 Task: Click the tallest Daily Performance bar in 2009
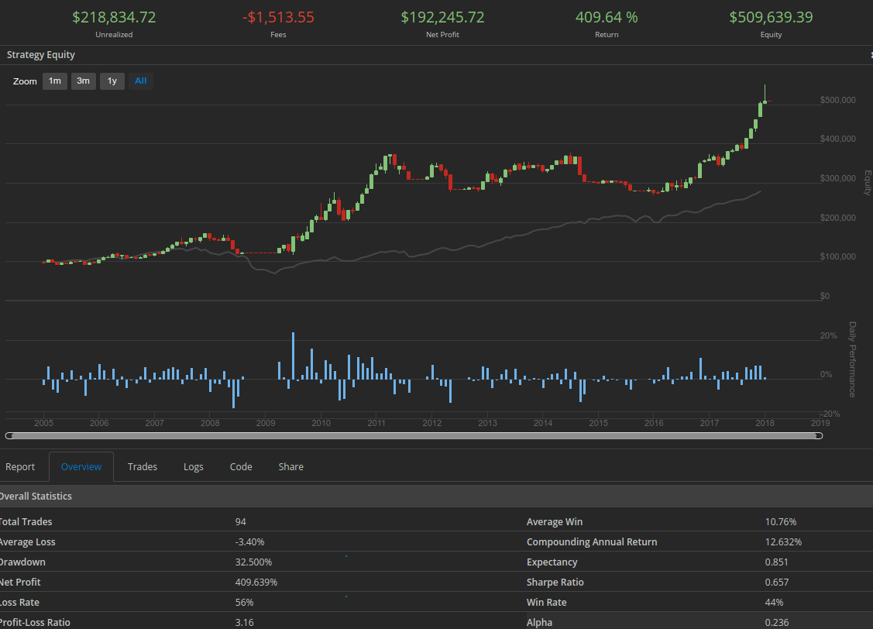pyautogui.click(x=293, y=356)
